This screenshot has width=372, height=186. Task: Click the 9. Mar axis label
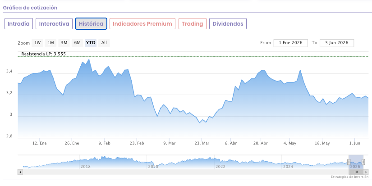(170, 143)
